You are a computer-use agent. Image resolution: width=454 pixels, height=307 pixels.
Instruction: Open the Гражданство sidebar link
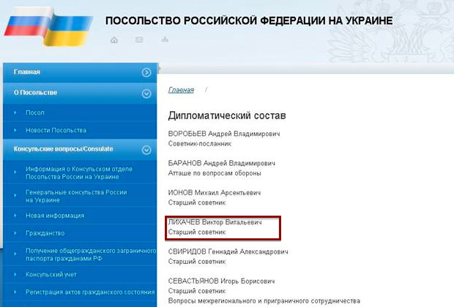(45, 234)
